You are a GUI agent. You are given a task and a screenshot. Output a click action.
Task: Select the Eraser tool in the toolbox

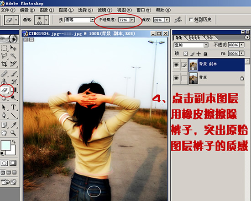tap(5, 90)
